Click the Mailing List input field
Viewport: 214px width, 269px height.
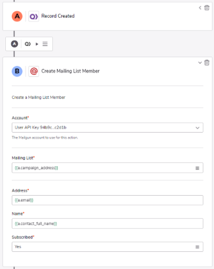click(x=108, y=168)
